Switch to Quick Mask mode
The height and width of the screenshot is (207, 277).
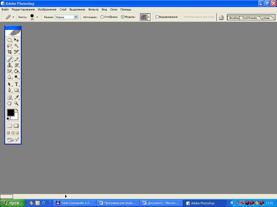click(16, 126)
